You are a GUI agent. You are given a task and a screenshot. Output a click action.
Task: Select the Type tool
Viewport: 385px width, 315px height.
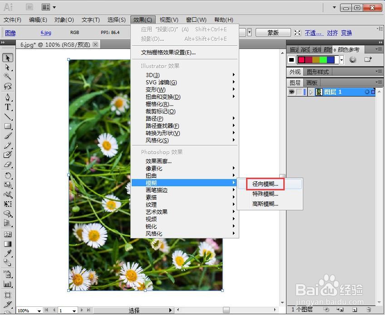point(8,107)
